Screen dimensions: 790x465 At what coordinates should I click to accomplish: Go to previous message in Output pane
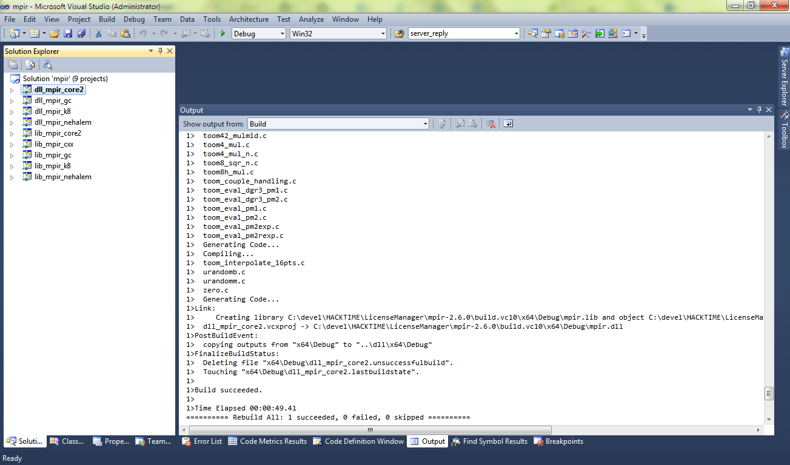tap(460, 124)
